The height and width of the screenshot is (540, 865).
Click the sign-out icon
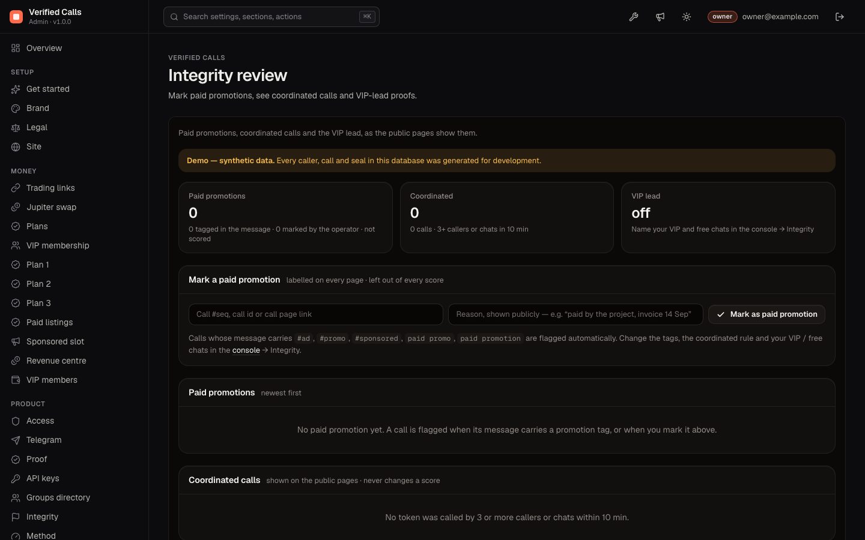click(840, 17)
